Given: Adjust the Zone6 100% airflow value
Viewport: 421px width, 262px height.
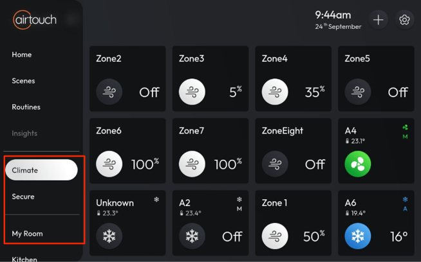Looking at the screenshot, I should pyautogui.click(x=145, y=164).
